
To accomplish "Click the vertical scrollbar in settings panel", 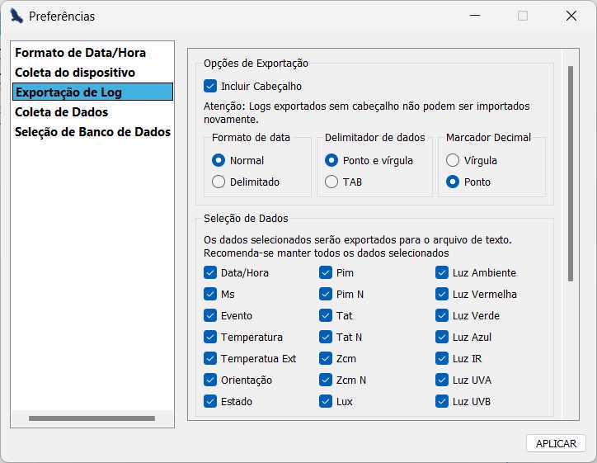I will (571, 174).
